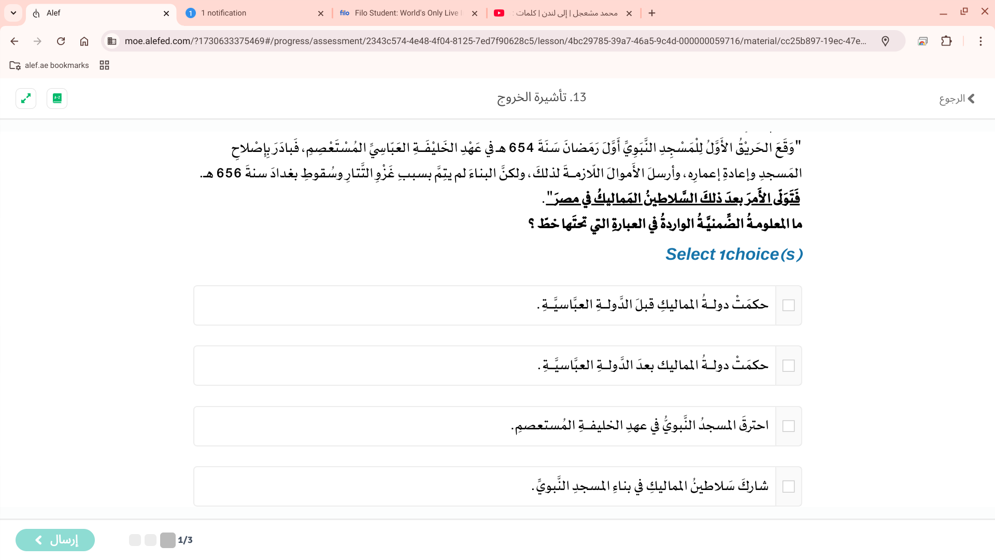Expand the tab search dropdown arrow

point(13,13)
